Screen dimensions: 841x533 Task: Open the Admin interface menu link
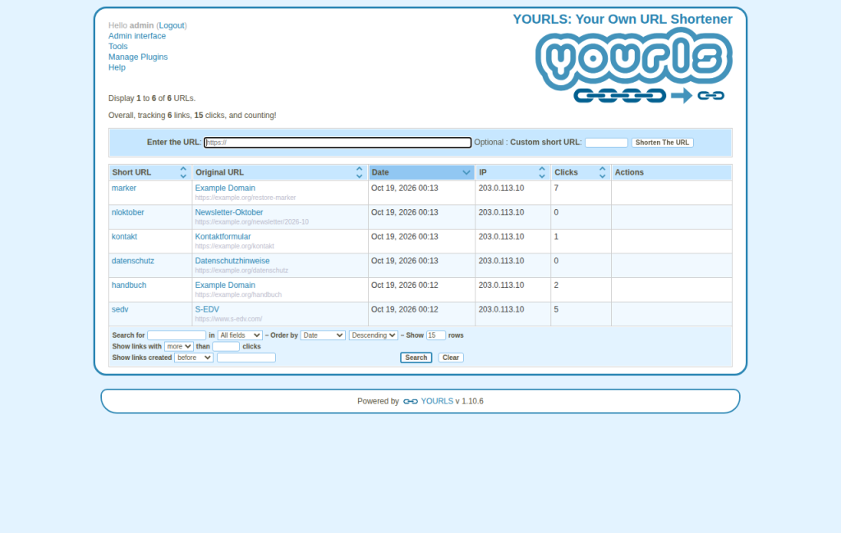coord(137,36)
